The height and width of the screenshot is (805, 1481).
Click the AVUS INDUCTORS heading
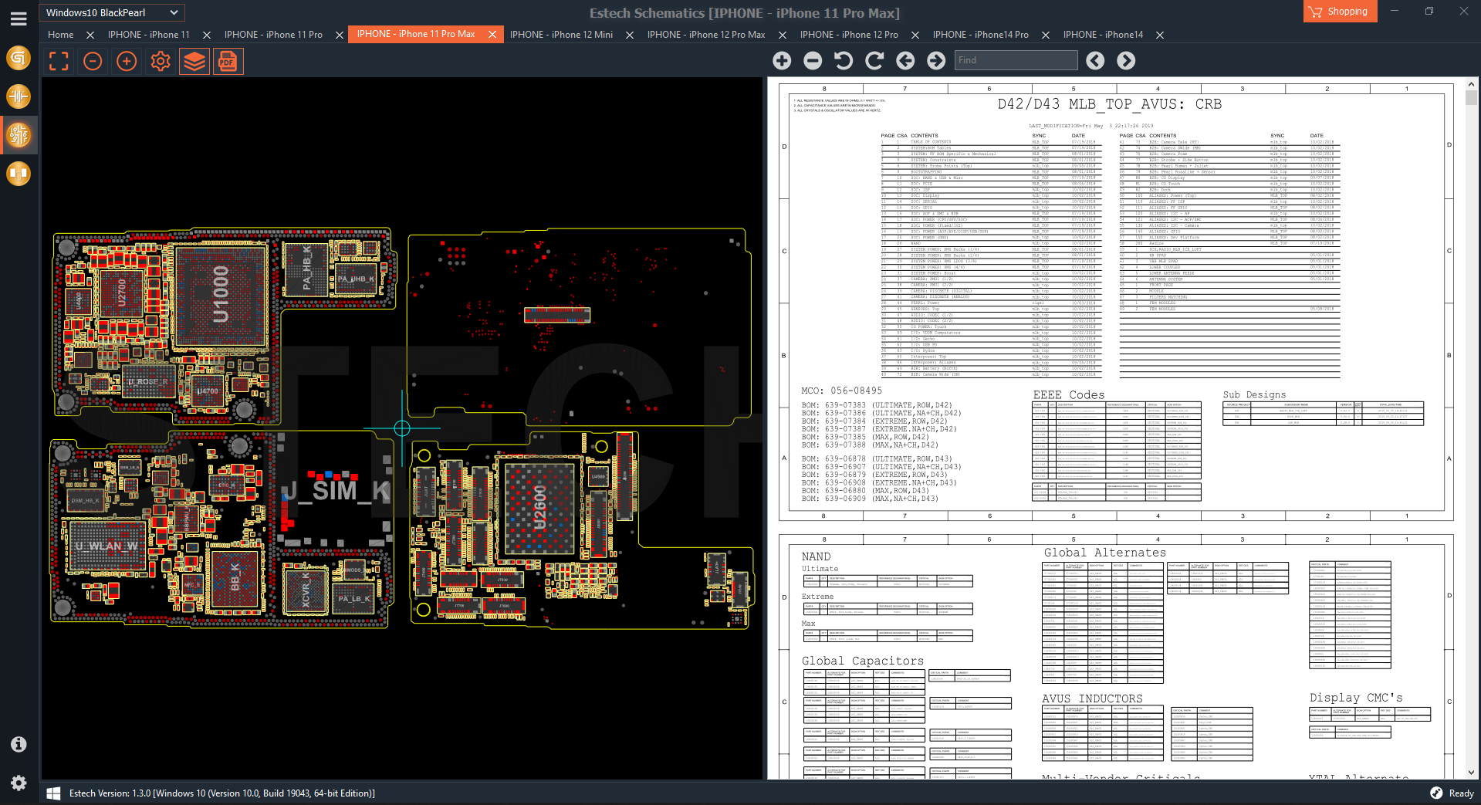(x=1092, y=698)
